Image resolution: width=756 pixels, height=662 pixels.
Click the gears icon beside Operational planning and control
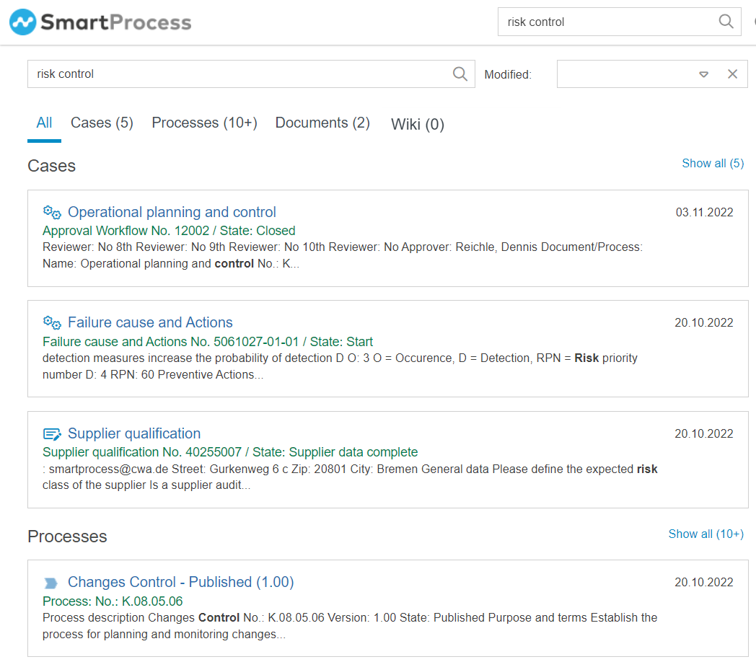[x=52, y=212]
